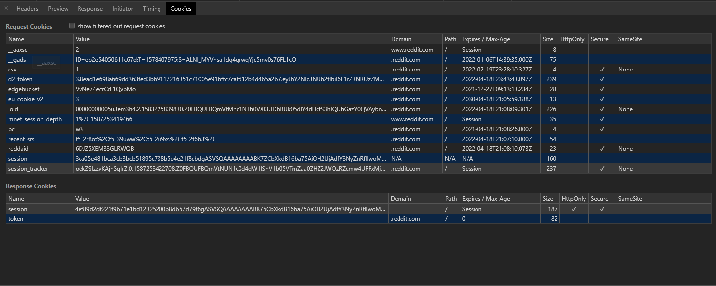Screen dimensions: 716x286
Task: Sort cookies by Domain column
Action: pyautogui.click(x=400, y=39)
